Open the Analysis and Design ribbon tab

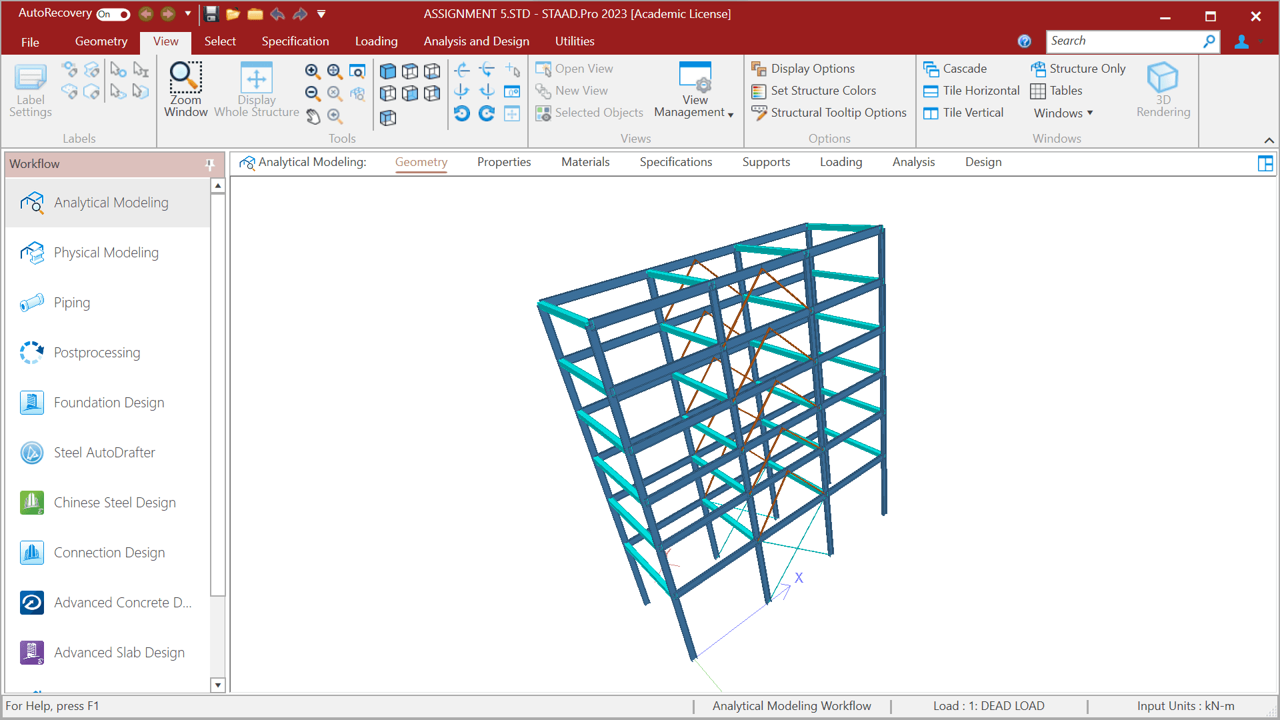(x=476, y=41)
